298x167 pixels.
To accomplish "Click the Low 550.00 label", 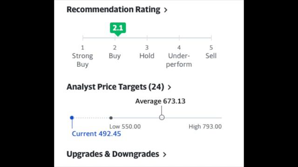I will [125, 127].
